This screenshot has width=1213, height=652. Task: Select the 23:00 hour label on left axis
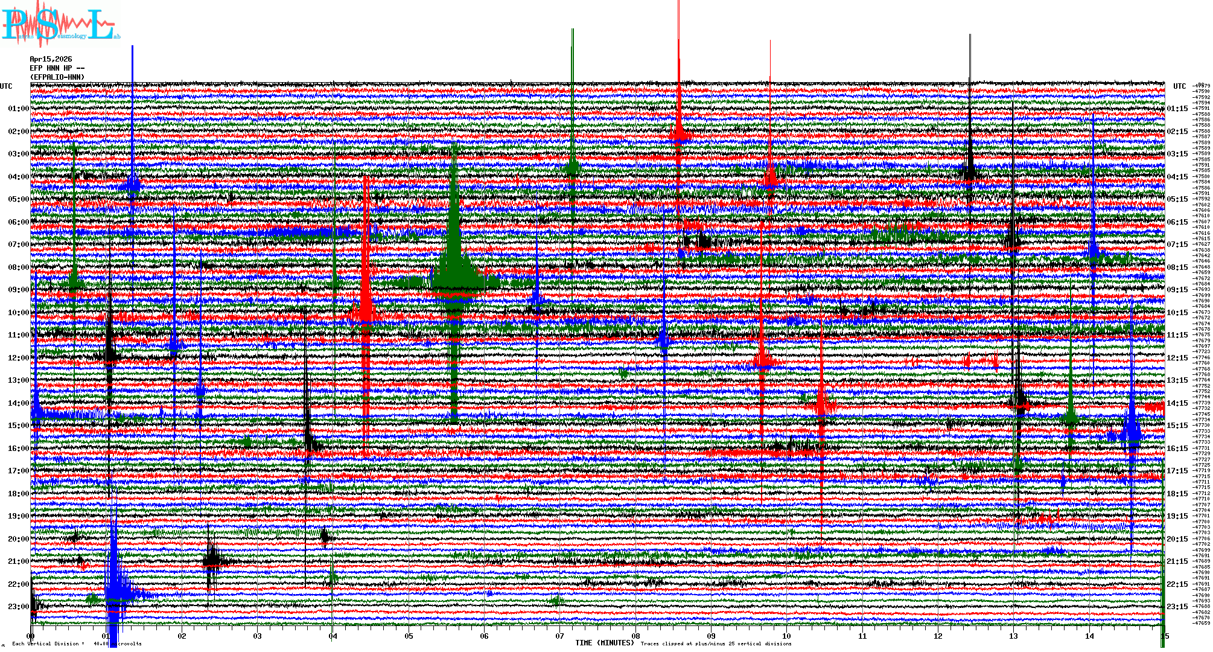click(x=18, y=607)
